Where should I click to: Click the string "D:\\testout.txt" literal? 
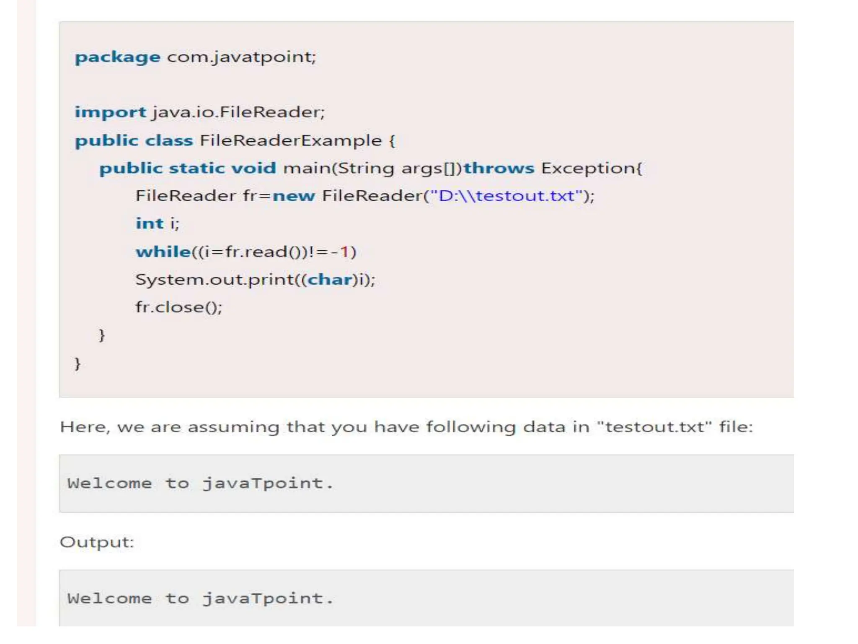pyautogui.click(x=507, y=196)
